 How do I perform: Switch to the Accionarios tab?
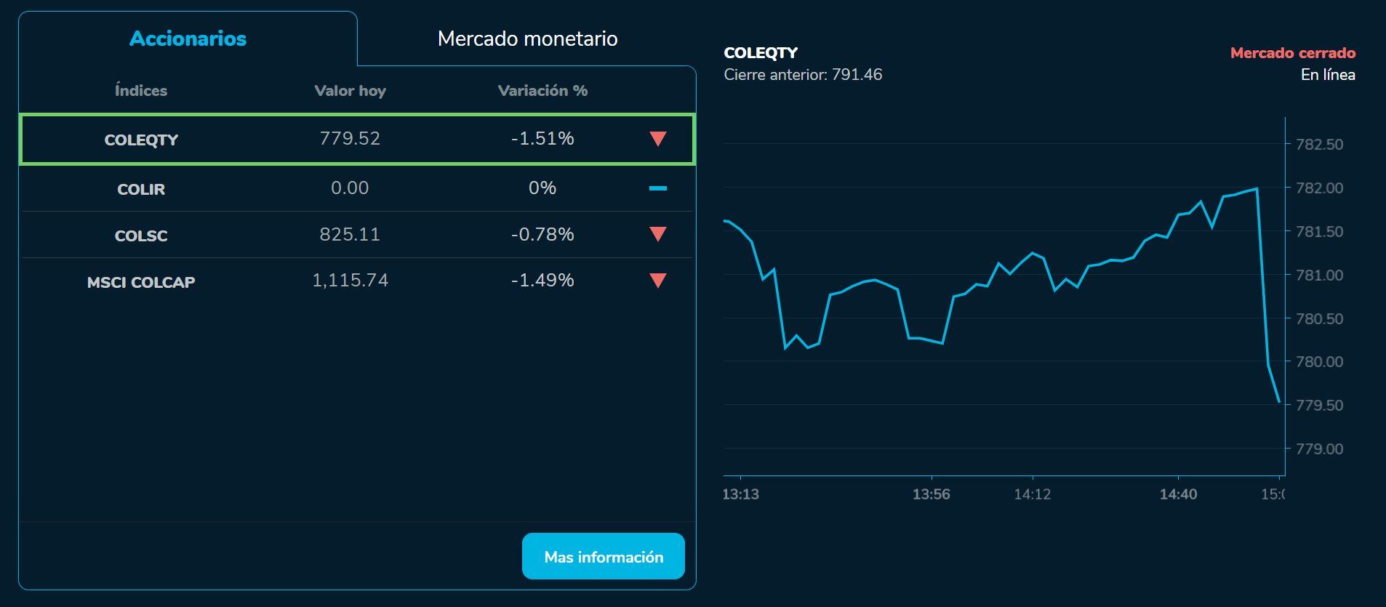[188, 39]
